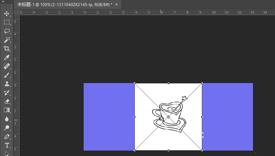Activate the Magic Wand tool
The height and width of the screenshot is (156, 275).
coord(7,40)
